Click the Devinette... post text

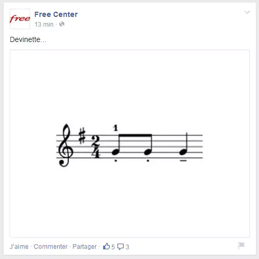(x=28, y=39)
